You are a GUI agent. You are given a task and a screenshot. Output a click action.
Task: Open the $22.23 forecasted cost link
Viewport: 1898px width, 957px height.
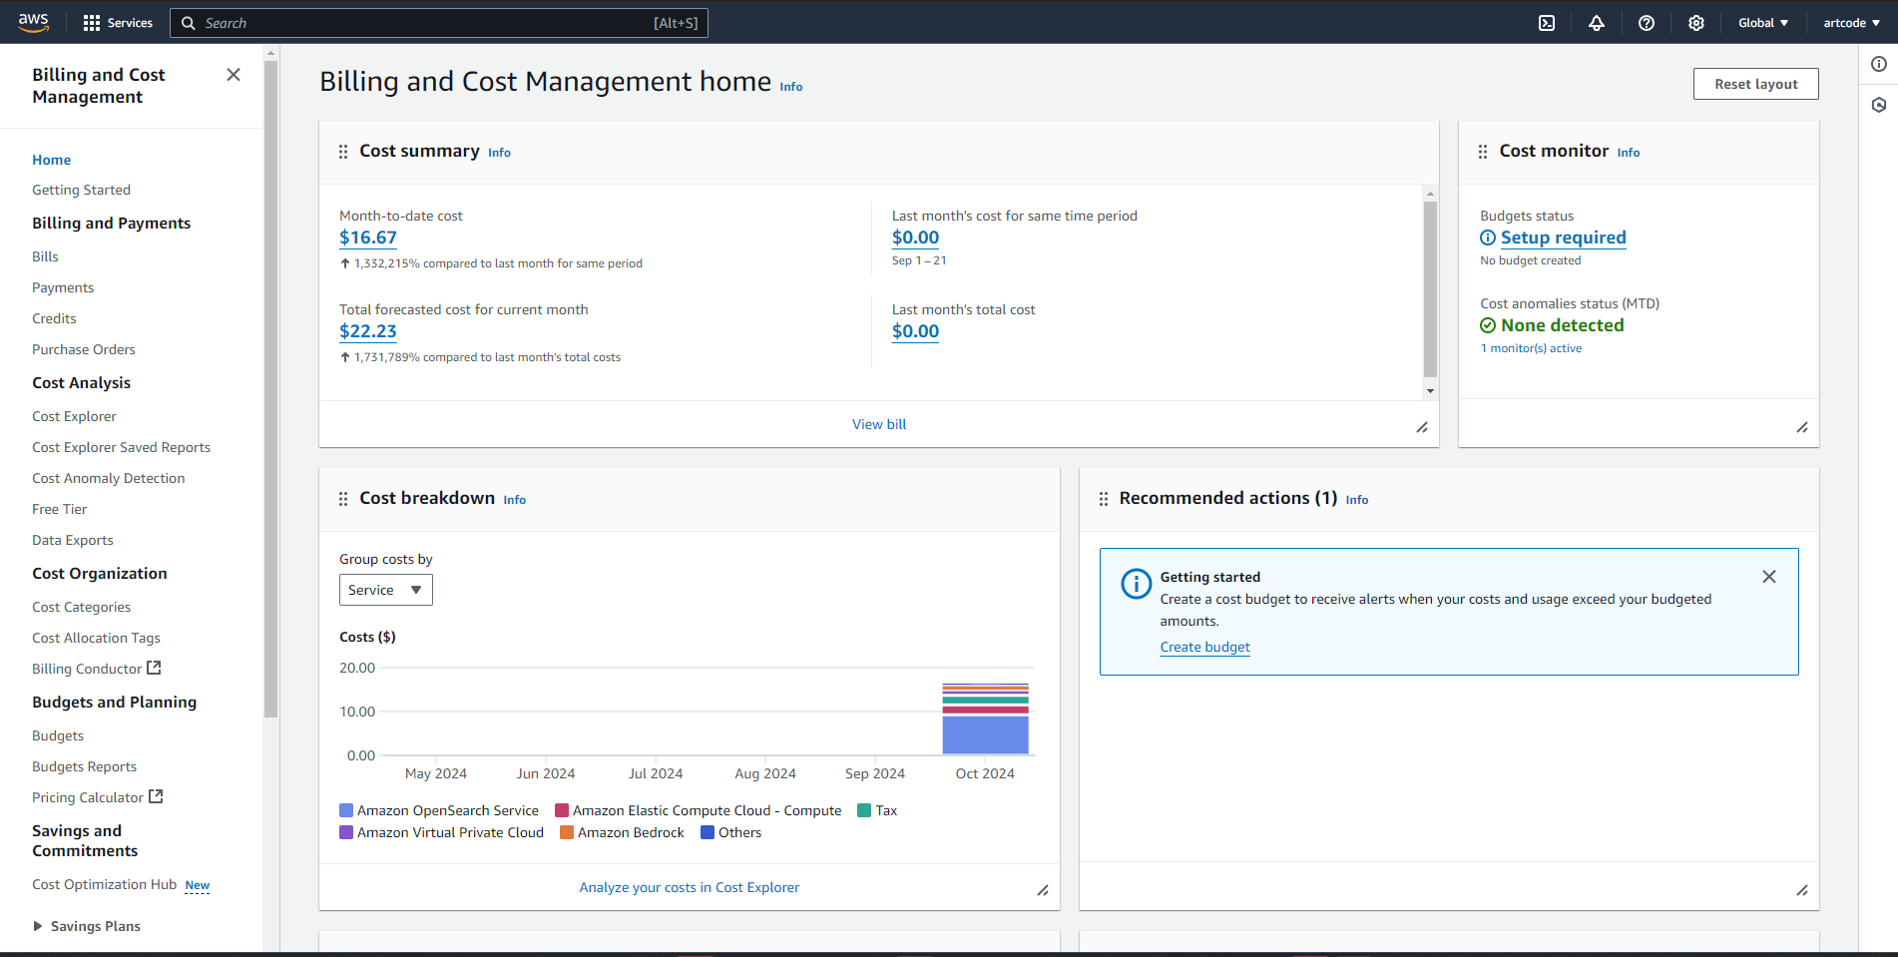coord(368,331)
